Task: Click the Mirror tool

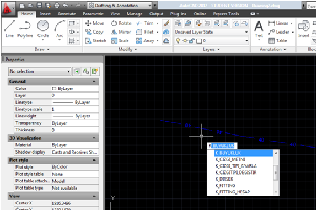Action: [x=121, y=32]
